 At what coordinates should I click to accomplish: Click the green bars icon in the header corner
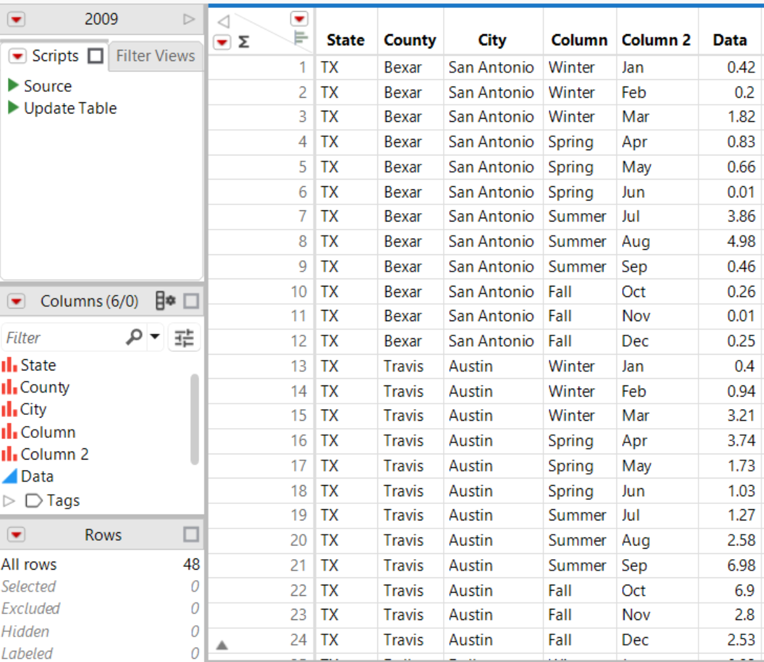301,36
